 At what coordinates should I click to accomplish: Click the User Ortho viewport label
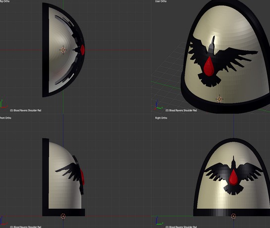tap(161, 1)
